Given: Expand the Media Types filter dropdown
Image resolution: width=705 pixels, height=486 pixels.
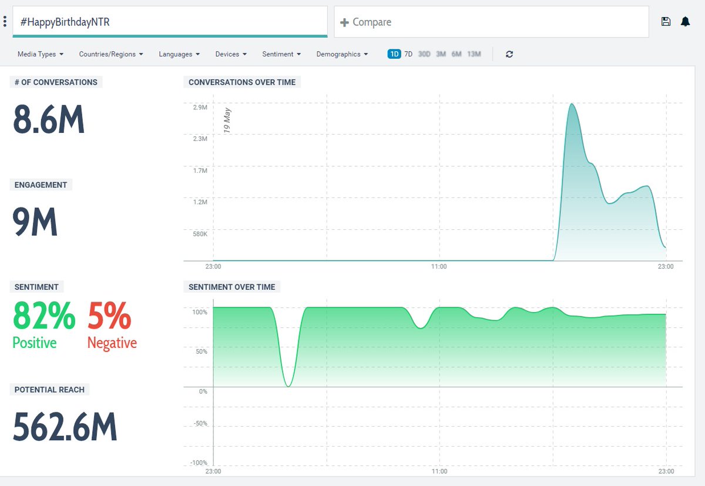Looking at the screenshot, I should click(x=41, y=54).
